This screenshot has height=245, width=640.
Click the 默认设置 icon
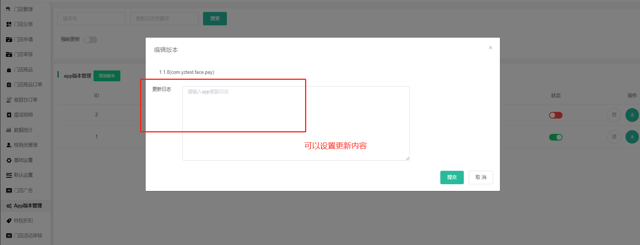click(9, 175)
